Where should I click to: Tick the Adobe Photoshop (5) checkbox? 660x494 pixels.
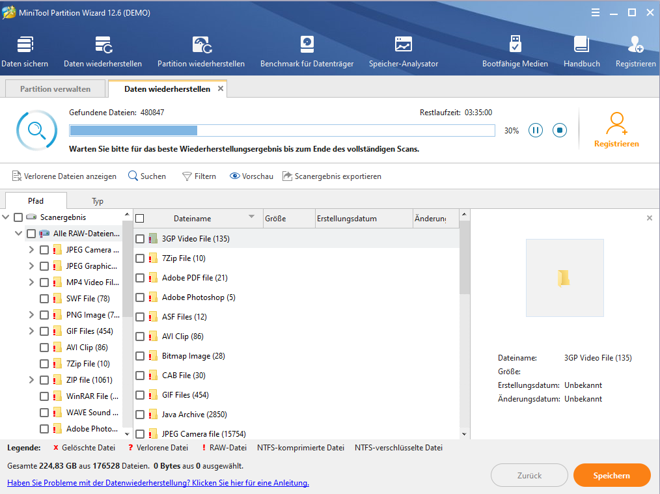(x=140, y=297)
